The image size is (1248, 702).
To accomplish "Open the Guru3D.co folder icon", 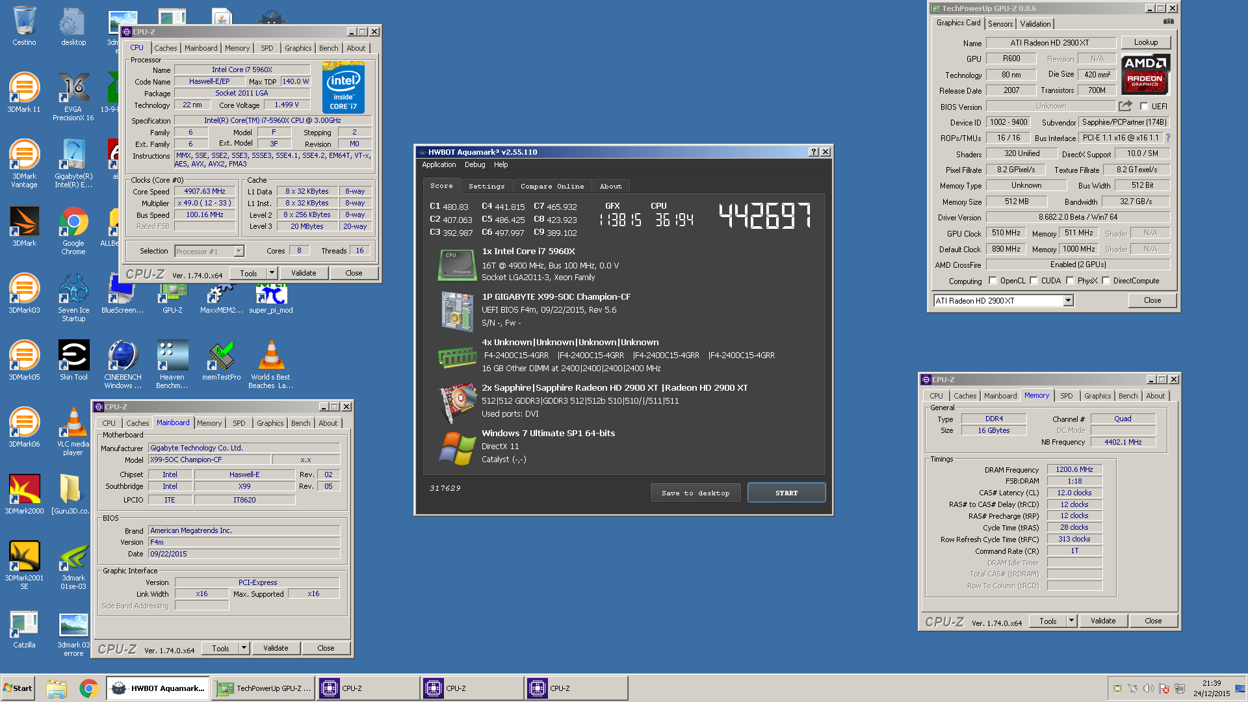I will (x=70, y=493).
